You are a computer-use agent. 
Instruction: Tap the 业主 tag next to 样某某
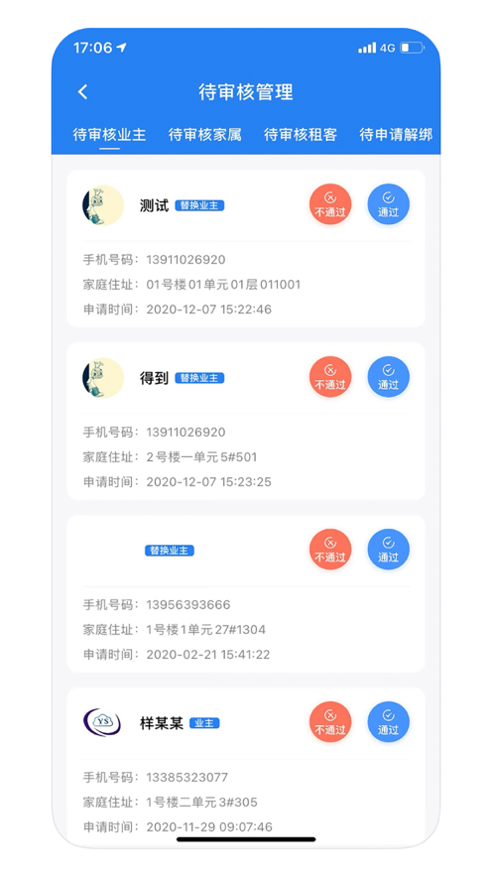click(204, 723)
